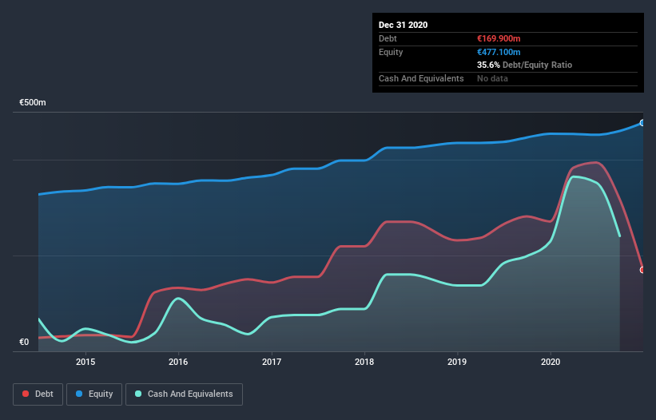
Task: Click the 2017 x-axis label
Action: (x=272, y=362)
